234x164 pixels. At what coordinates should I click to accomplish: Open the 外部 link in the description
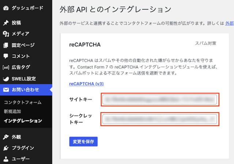click(229, 23)
